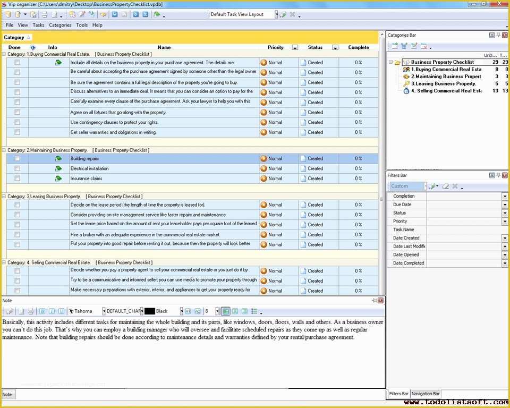Click the Black font color swatch
Screen dimensions: 510x408
[x=150, y=311]
